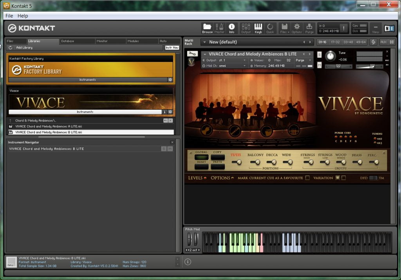Viewport: 401px width, 280px height.
Task: Open the Options gear in the toolbar
Action: (297, 28)
